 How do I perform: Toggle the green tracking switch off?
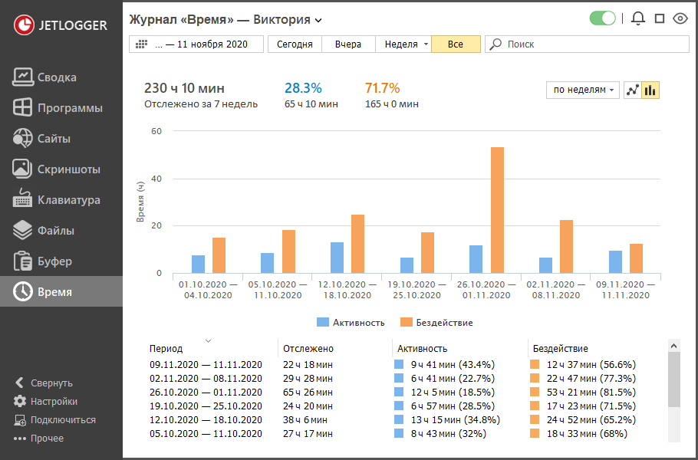coord(603,19)
